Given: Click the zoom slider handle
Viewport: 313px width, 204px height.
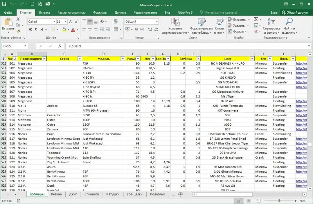Looking at the screenshot, I should pyautogui.click(x=279, y=200).
